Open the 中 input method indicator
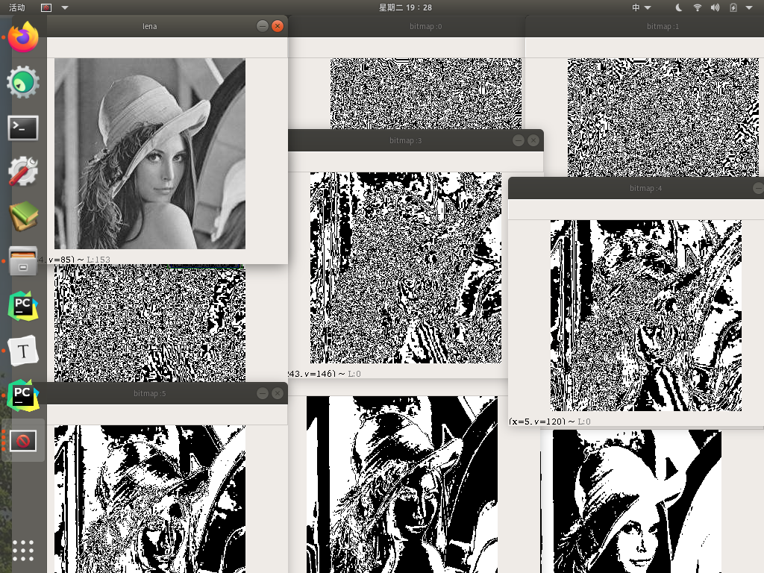The width and height of the screenshot is (764, 573). [x=636, y=7]
